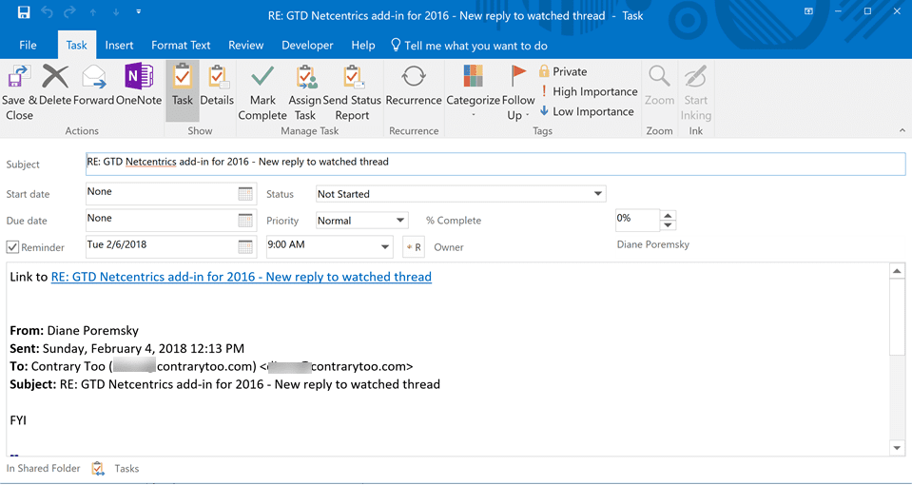Click the reminder sound button
The height and width of the screenshot is (485, 912).
point(414,247)
